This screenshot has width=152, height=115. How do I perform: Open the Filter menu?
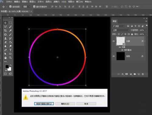click(56, 2)
